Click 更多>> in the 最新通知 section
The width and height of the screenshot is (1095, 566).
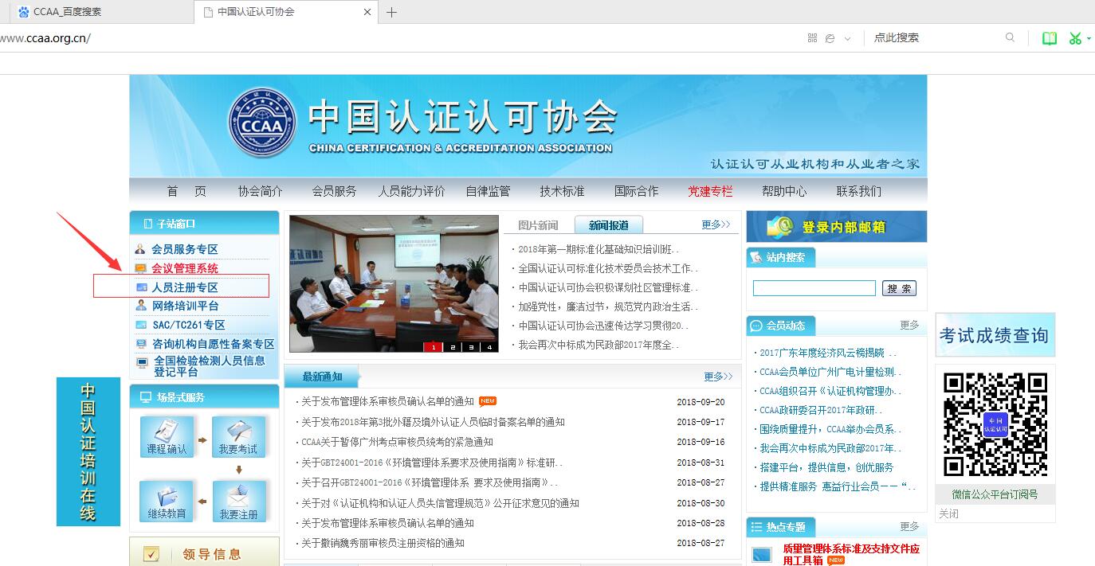point(718,377)
